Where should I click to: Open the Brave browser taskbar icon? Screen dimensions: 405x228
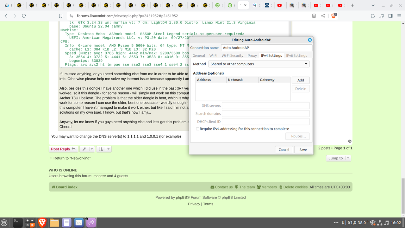pyautogui.click(x=42, y=223)
